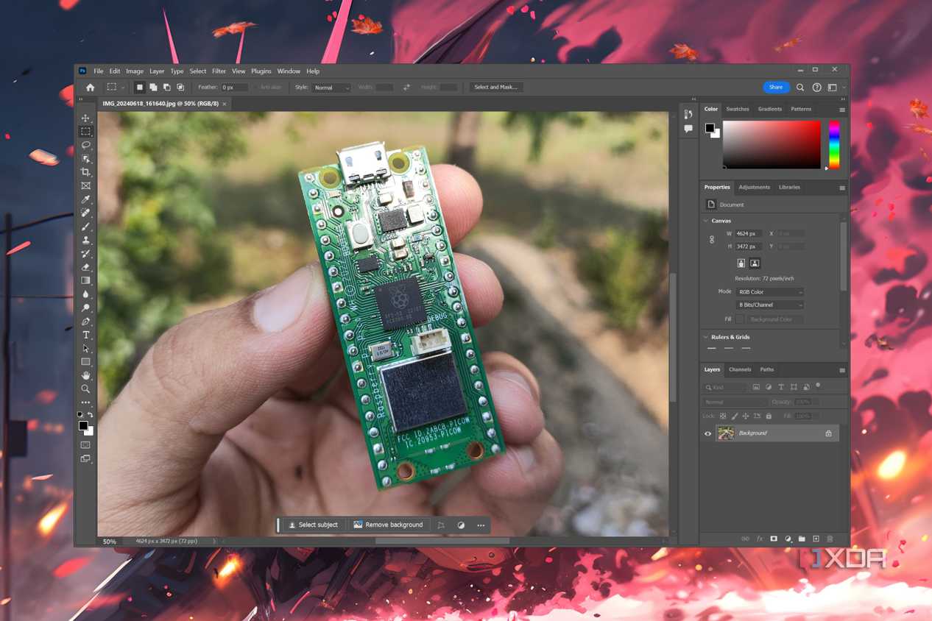
Task: Select the Rectangular Marquee tool in the left toolbar
Action: click(85, 132)
